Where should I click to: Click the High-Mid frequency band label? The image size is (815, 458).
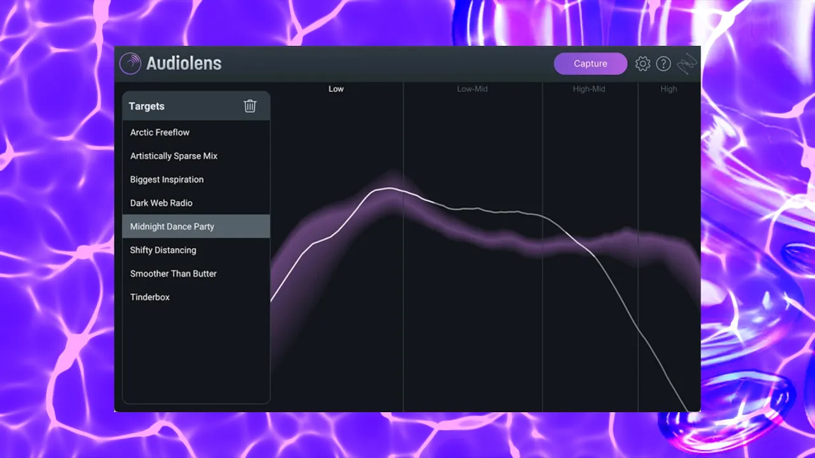coord(589,89)
